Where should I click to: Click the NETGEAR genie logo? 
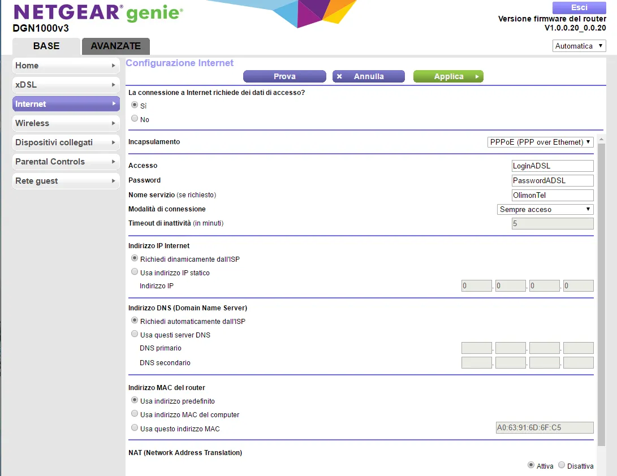98,13
